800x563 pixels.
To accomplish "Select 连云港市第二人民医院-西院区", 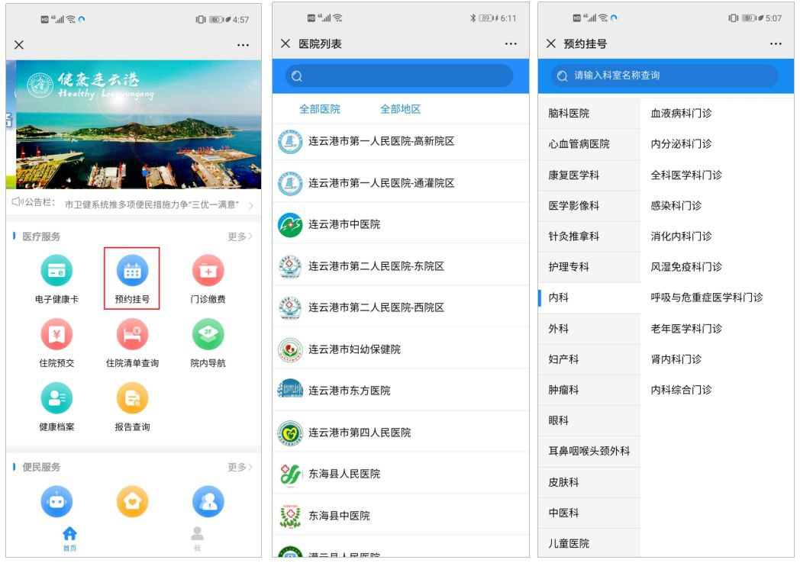I will [x=401, y=307].
